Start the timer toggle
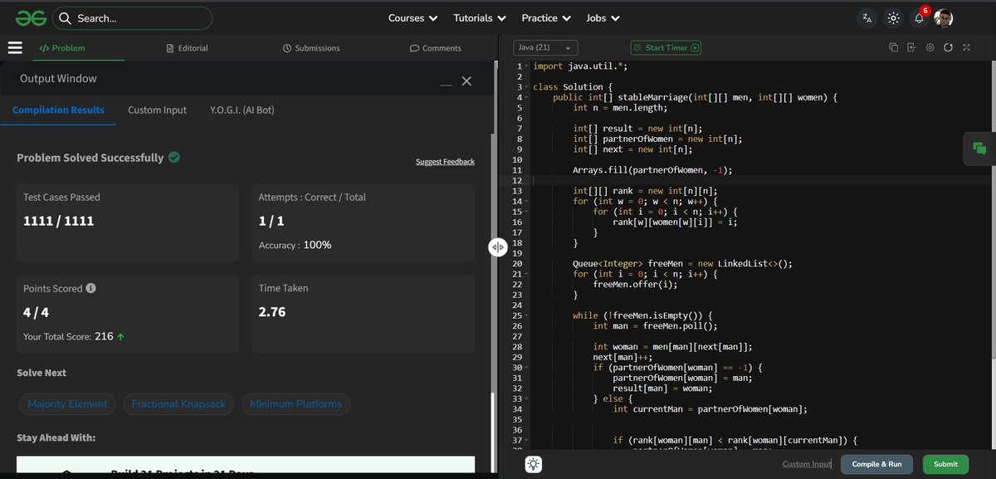This screenshot has height=479, width=996. pyautogui.click(x=666, y=47)
